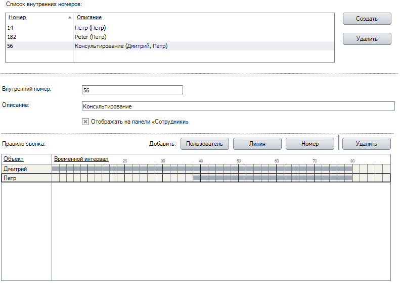
Task: Select row 56 Консультирование
Action: coord(121,46)
